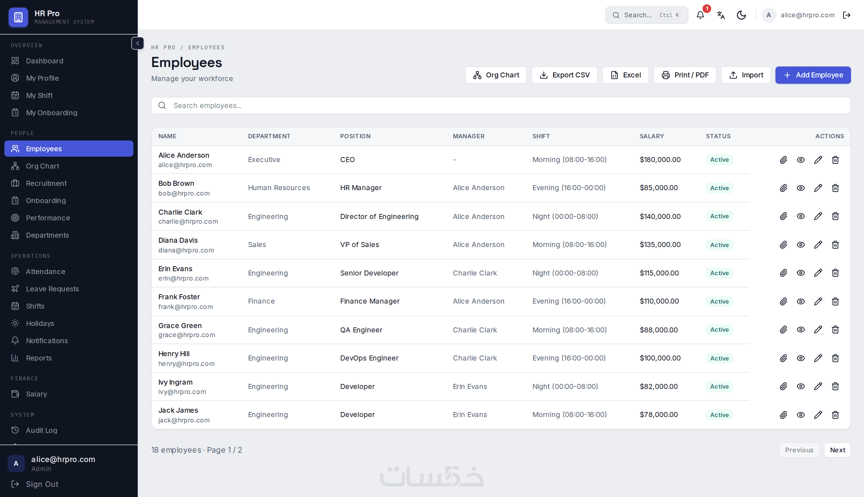Viewport: 864px width, 497px height.
Task: View Frank Foster's details via eye icon
Action: pyautogui.click(x=801, y=301)
